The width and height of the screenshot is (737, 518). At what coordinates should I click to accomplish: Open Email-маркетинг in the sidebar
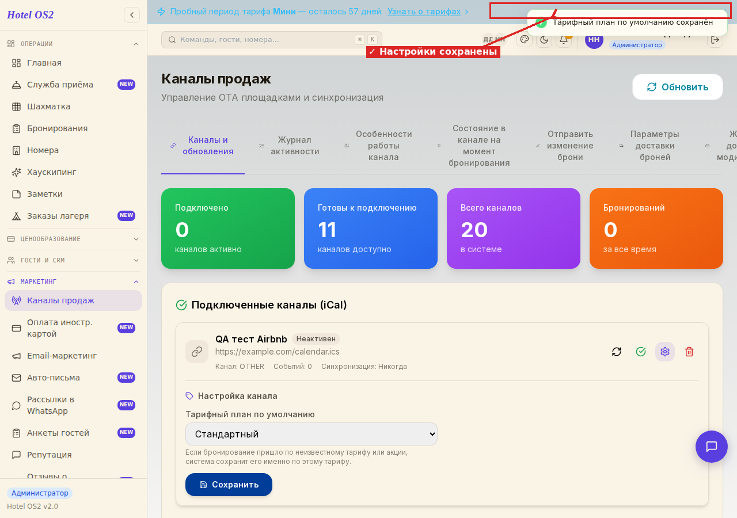click(73, 356)
